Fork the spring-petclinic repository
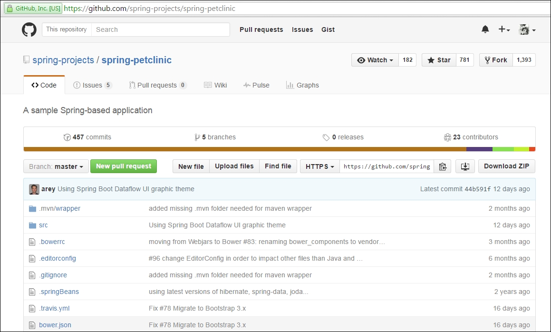Viewport: 551px width, 332px height. [496, 60]
